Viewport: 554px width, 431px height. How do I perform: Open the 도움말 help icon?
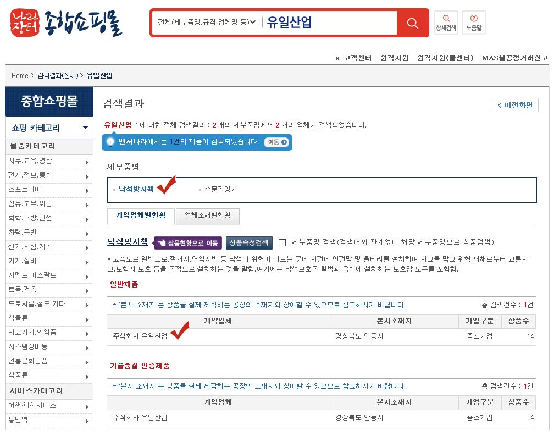pos(474,23)
